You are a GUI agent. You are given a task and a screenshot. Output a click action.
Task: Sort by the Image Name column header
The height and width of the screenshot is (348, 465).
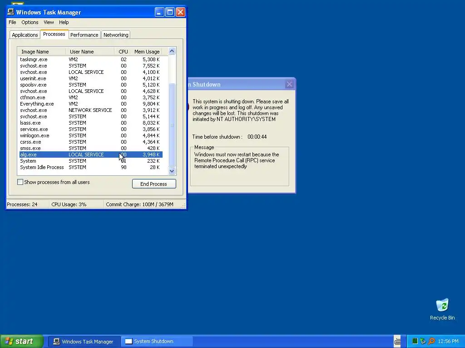click(x=41, y=52)
